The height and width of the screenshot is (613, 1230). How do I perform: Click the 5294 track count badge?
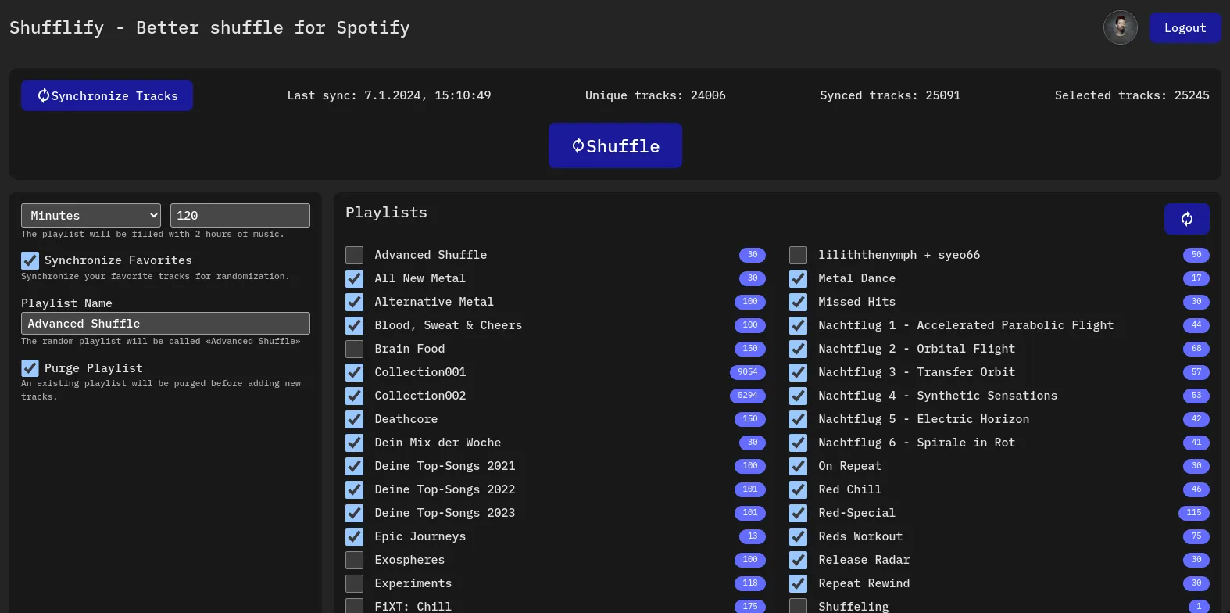748,396
